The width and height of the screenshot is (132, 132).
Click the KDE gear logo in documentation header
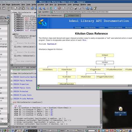[x=43, y=23]
